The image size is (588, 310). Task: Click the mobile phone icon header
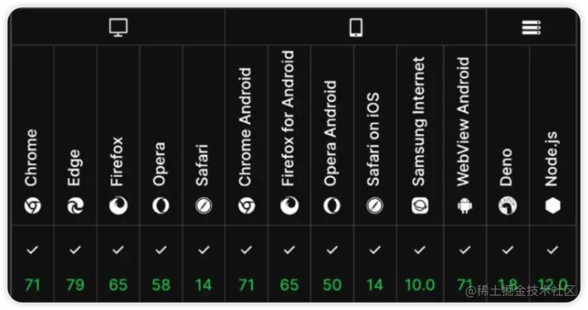[x=356, y=27]
